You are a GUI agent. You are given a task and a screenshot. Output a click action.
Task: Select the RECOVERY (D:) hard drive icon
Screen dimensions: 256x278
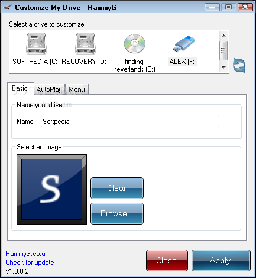tap(85, 43)
